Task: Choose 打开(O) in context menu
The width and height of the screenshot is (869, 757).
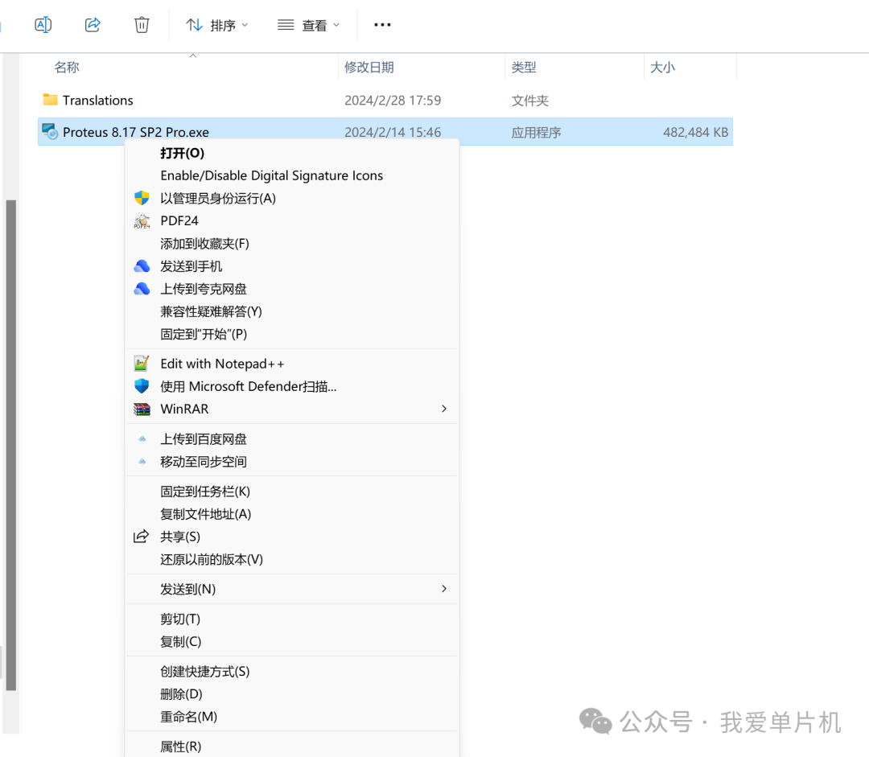Action: coord(182,153)
